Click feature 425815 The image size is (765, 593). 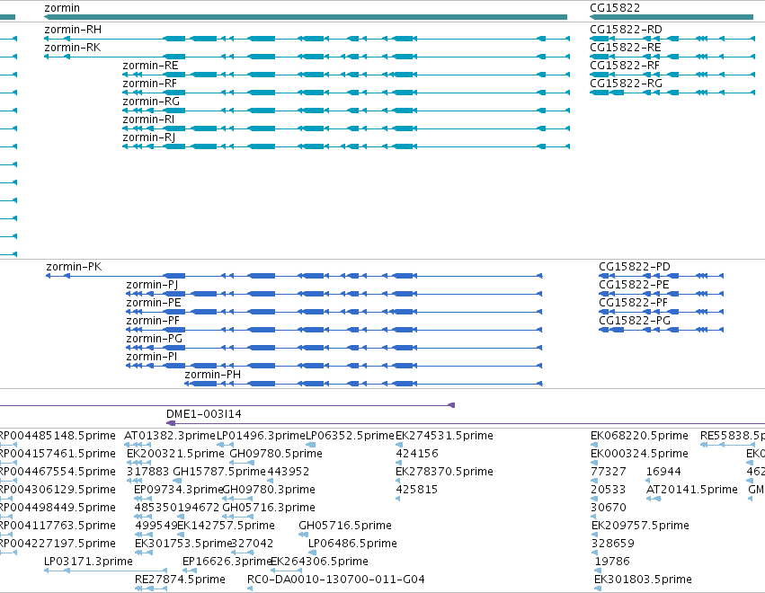click(x=416, y=490)
